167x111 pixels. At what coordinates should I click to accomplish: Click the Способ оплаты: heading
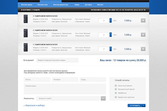click(122, 80)
